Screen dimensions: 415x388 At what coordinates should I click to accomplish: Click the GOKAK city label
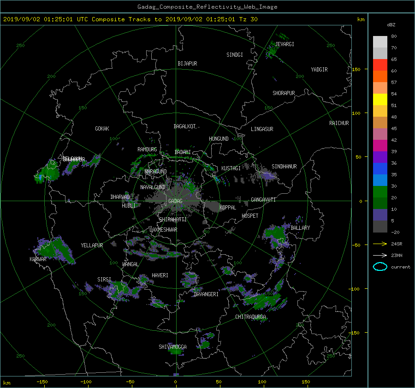[x=102, y=129]
